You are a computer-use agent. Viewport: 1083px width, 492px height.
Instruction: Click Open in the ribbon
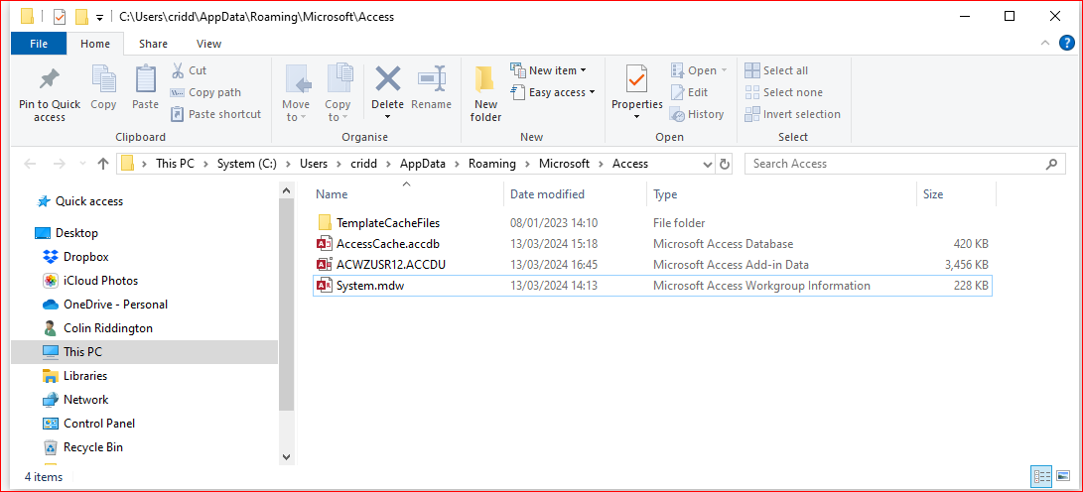point(699,70)
